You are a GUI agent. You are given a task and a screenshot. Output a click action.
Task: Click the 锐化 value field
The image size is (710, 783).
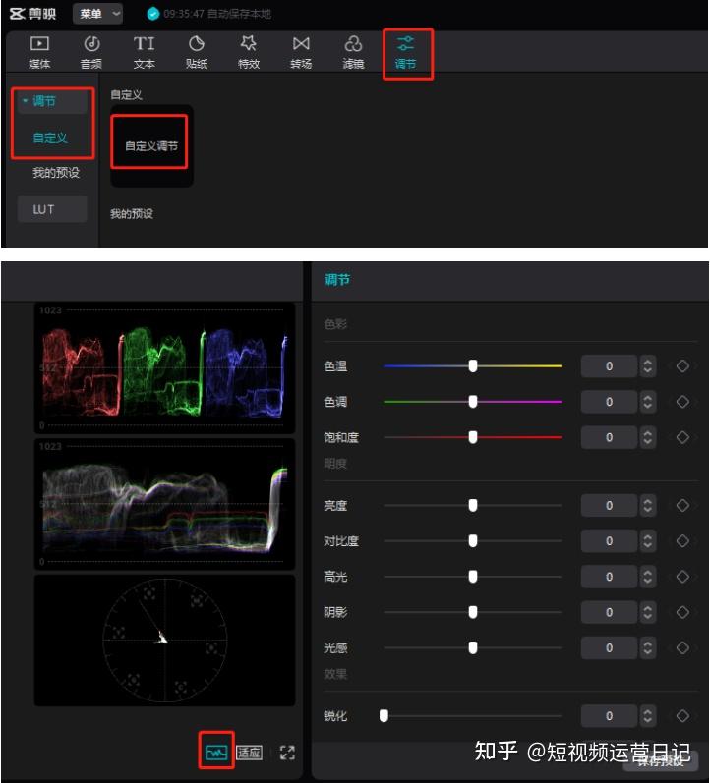[x=609, y=716]
